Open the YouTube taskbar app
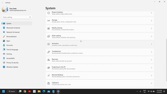Image resolution: width=167 pixels, height=94 pixels. [29, 91]
